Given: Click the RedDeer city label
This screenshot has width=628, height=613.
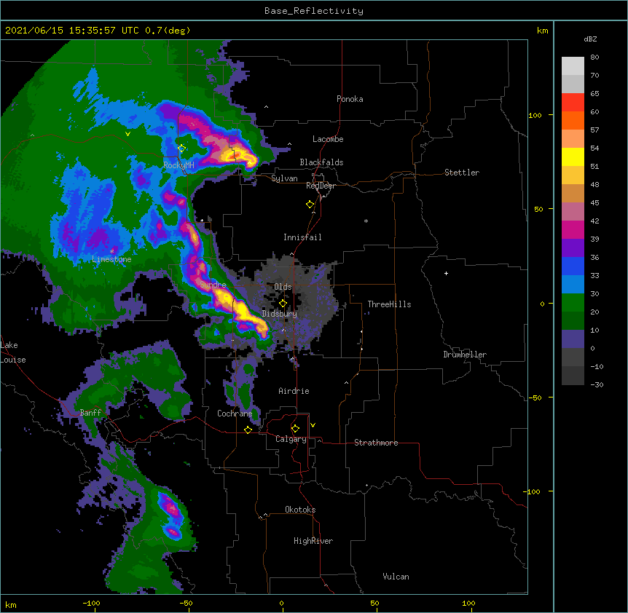Looking at the screenshot, I should click(321, 186).
